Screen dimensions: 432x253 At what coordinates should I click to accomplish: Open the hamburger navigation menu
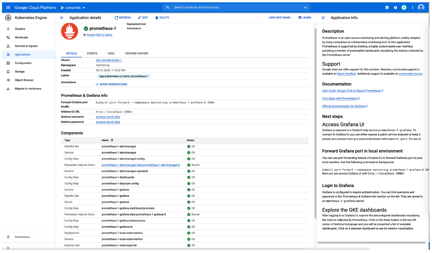pos(8,7)
